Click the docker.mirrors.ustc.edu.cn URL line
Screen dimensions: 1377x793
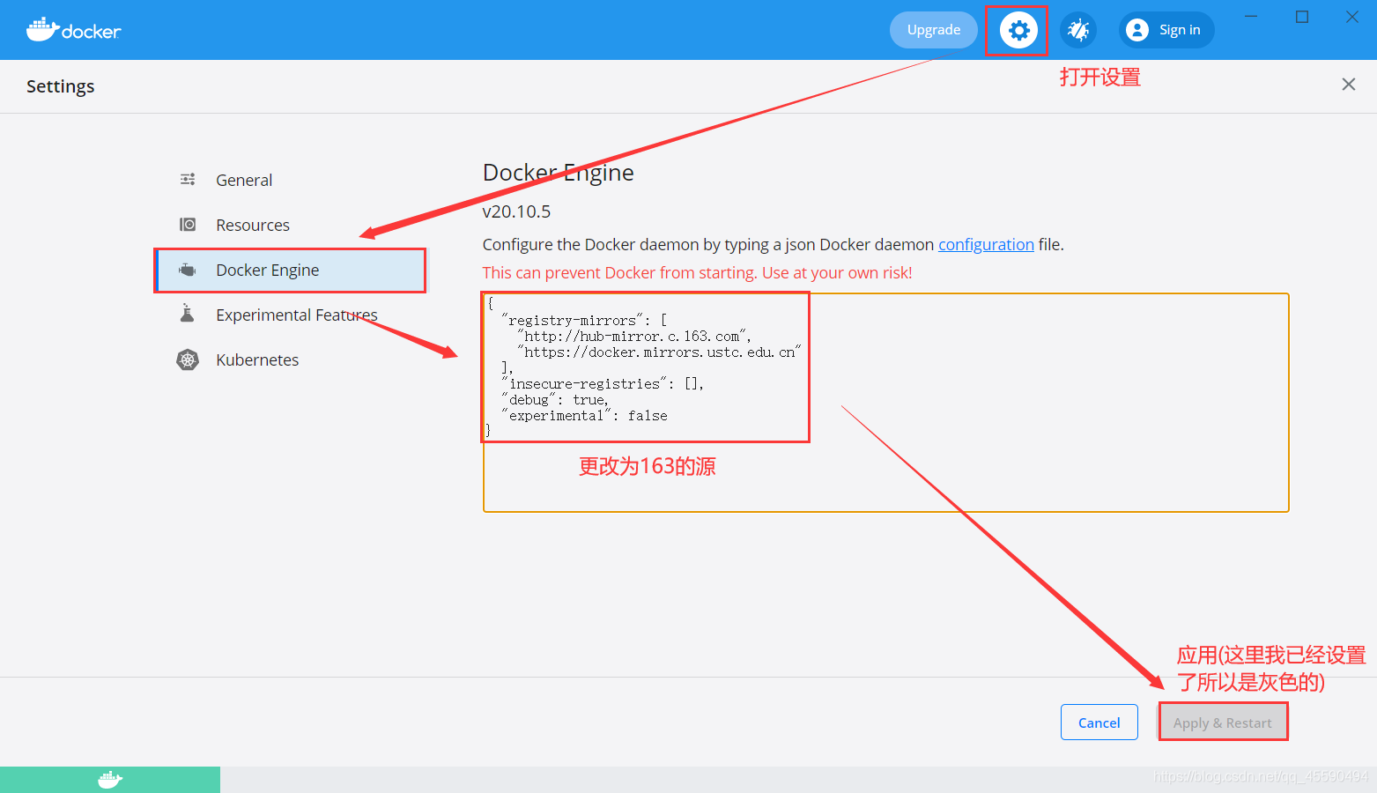pos(659,352)
